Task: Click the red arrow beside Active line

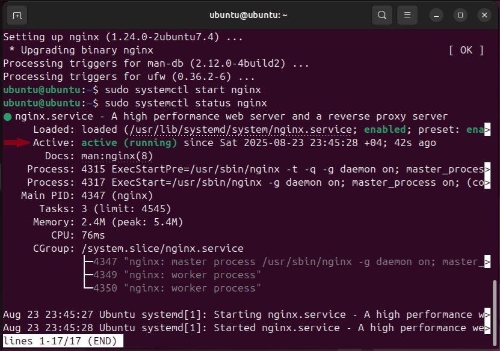Action: click(x=17, y=142)
